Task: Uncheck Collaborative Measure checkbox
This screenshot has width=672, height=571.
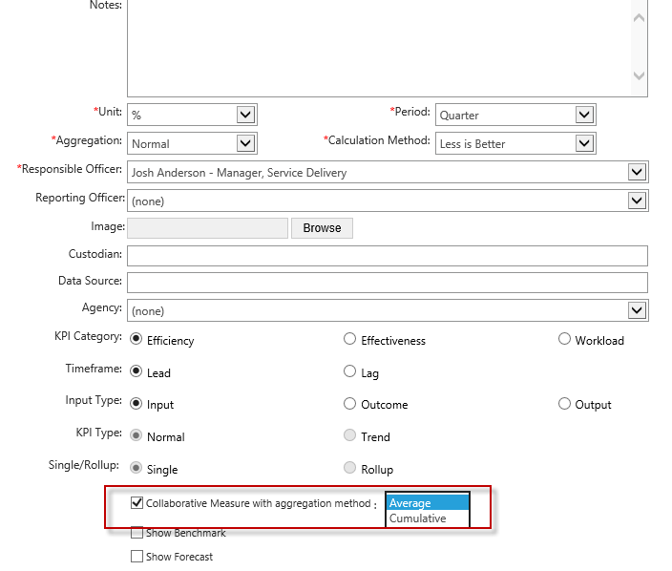Action: [x=136, y=502]
